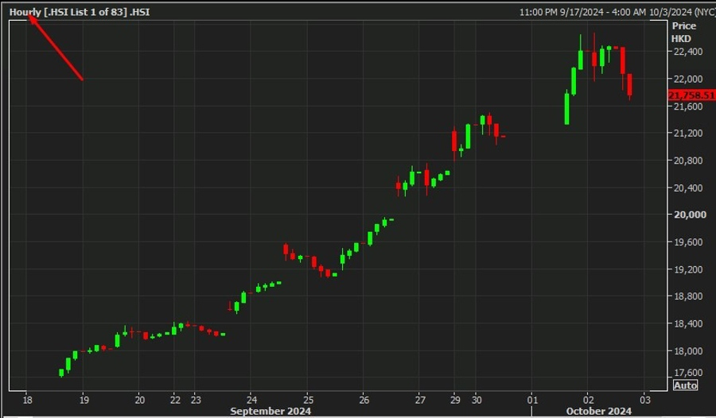Viewport: 716px width, 418px height.
Task: Click the 20,800 price axis label
Action: coord(687,161)
